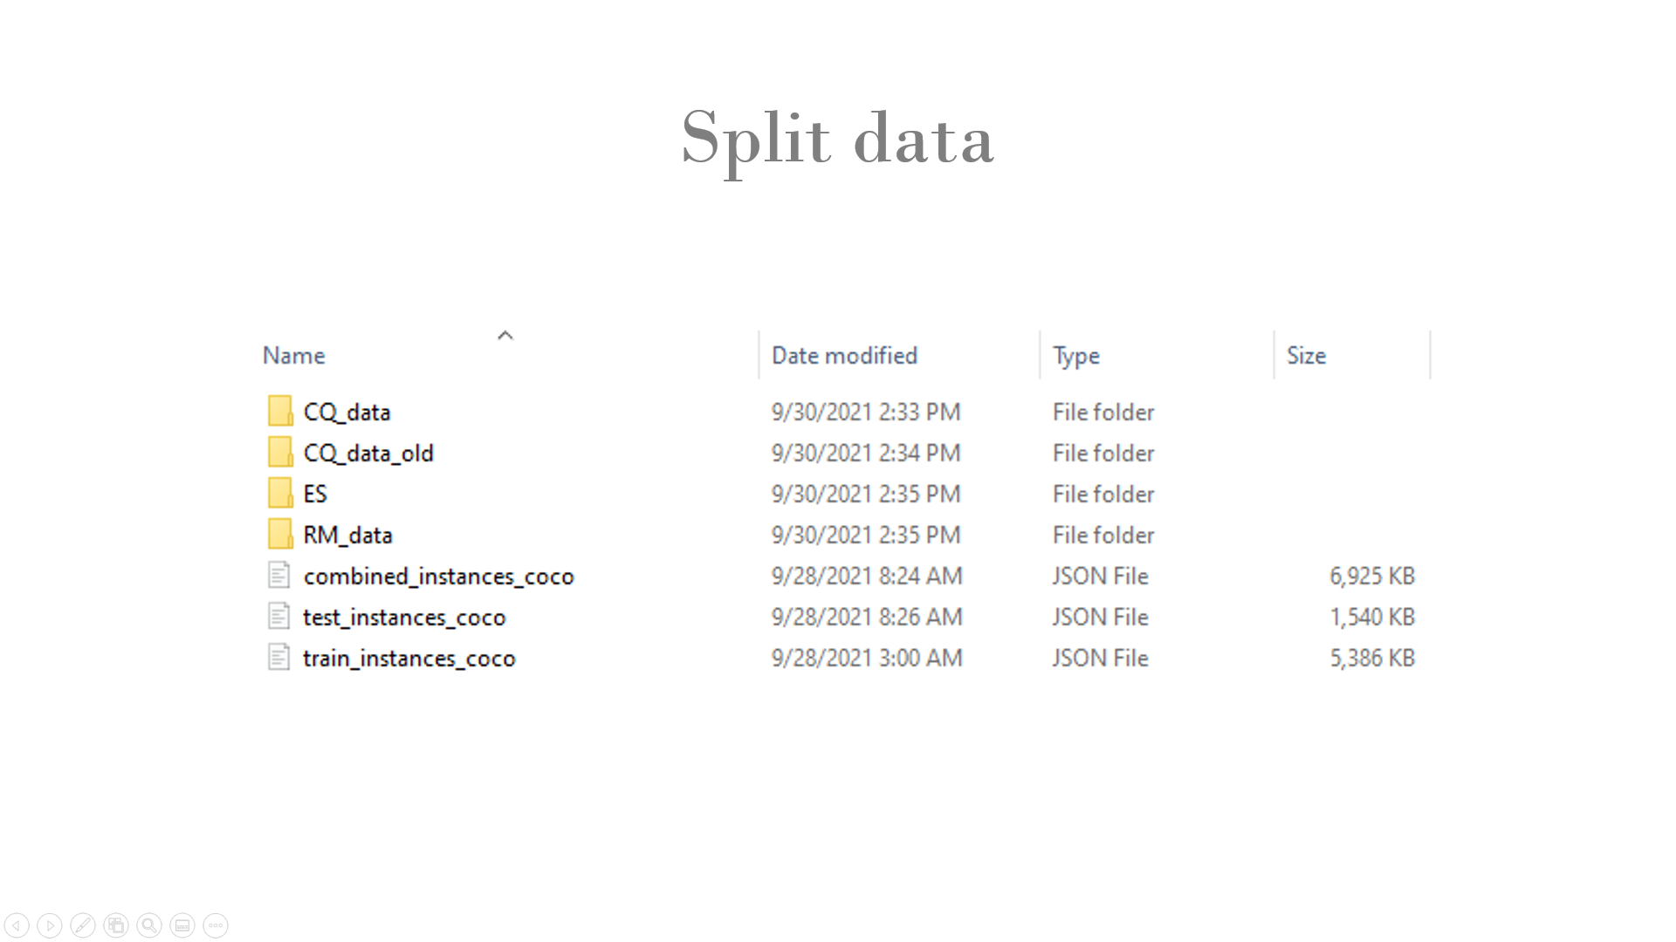This screenshot has height=942, width=1676.
Task: Open the pen and laser pointer tools
Action: (x=83, y=925)
